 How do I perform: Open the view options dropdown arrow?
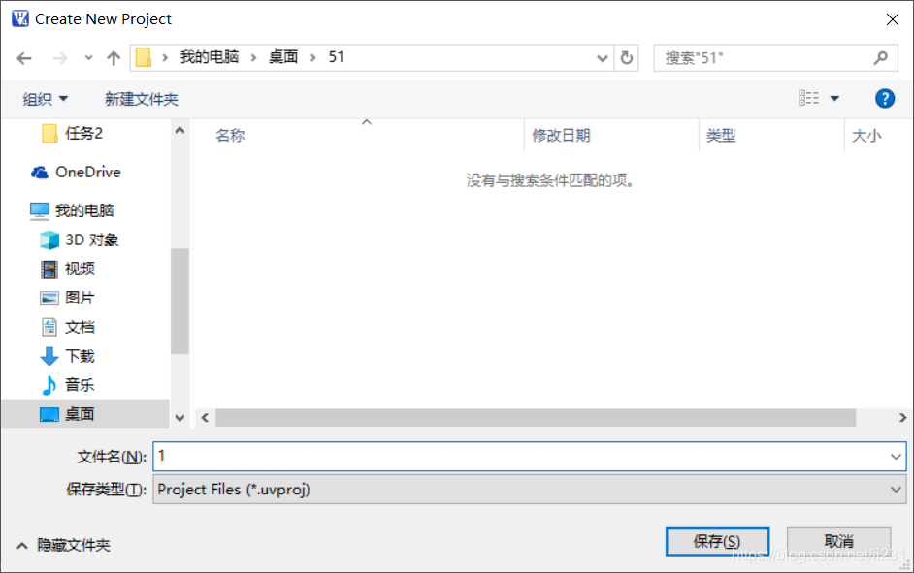pyautogui.click(x=834, y=99)
